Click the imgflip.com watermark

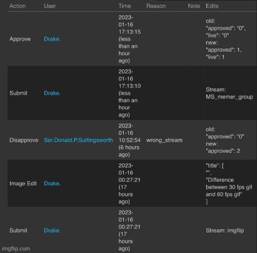pos(16,248)
